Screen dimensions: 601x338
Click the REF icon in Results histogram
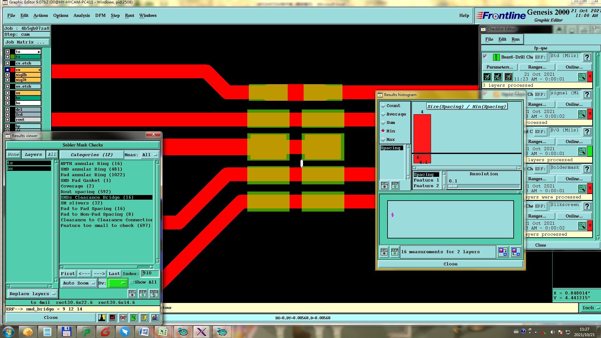[395, 252]
